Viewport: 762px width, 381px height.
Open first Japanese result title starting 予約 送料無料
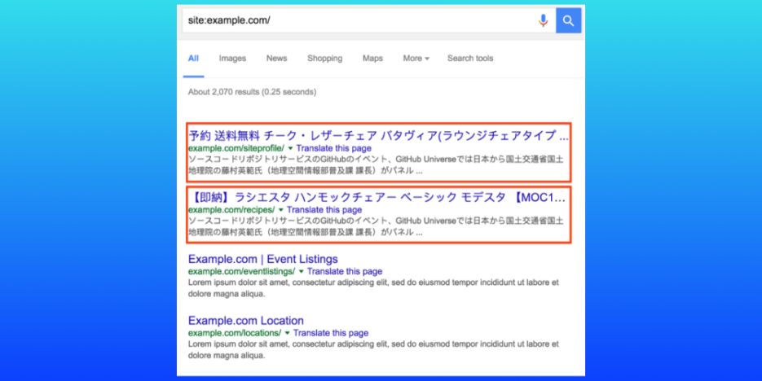point(378,136)
